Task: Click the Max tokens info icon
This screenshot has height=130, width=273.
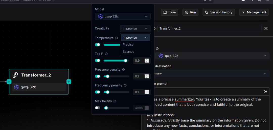Action: tap(115, 101)
